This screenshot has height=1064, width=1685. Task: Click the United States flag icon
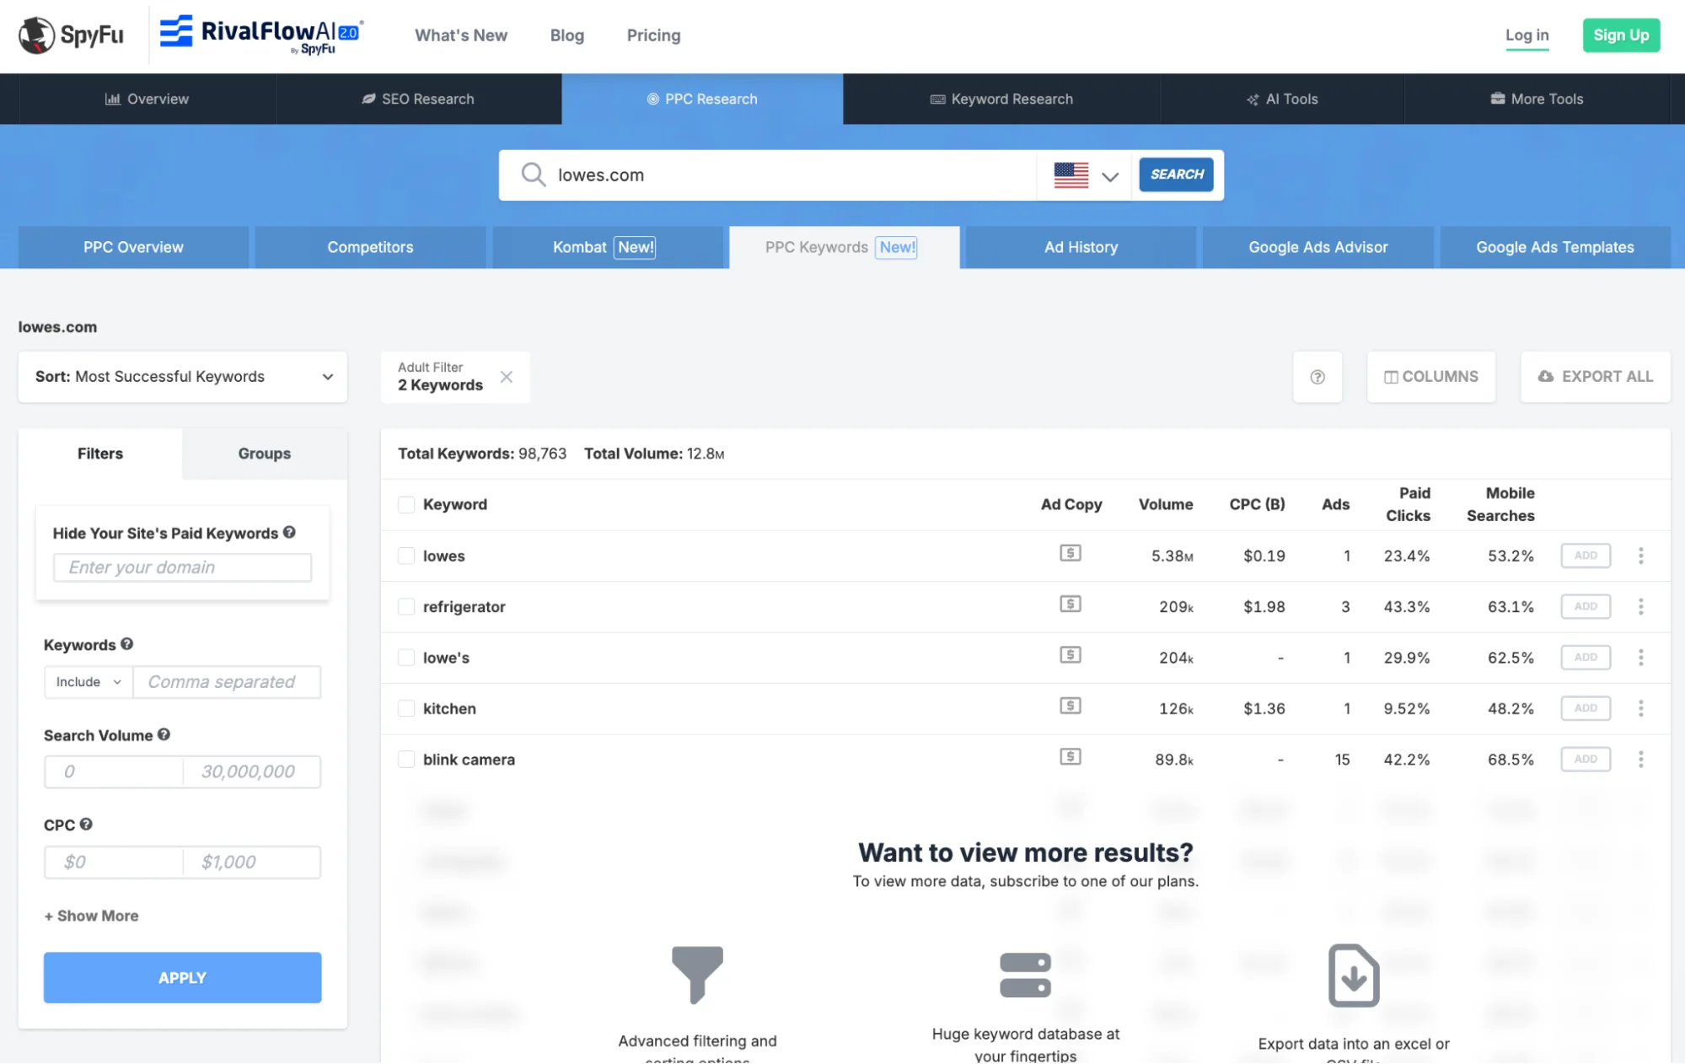pos(1071,175)
